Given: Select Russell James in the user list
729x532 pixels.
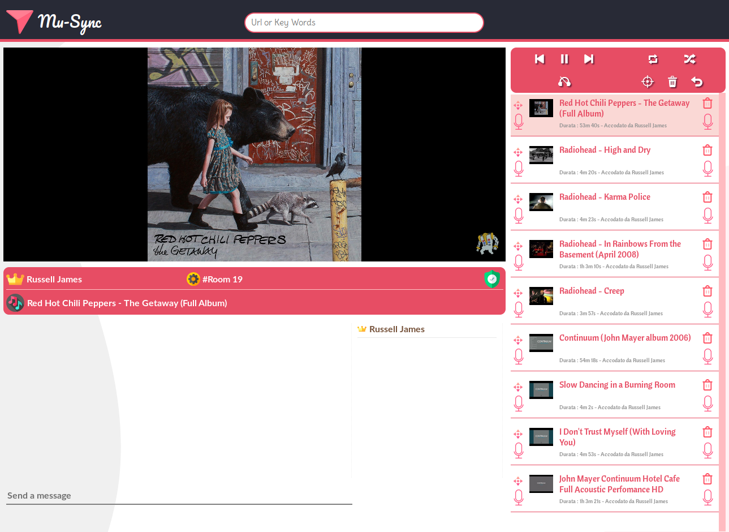Looking at the screenshot, I should tap(397, 329).
